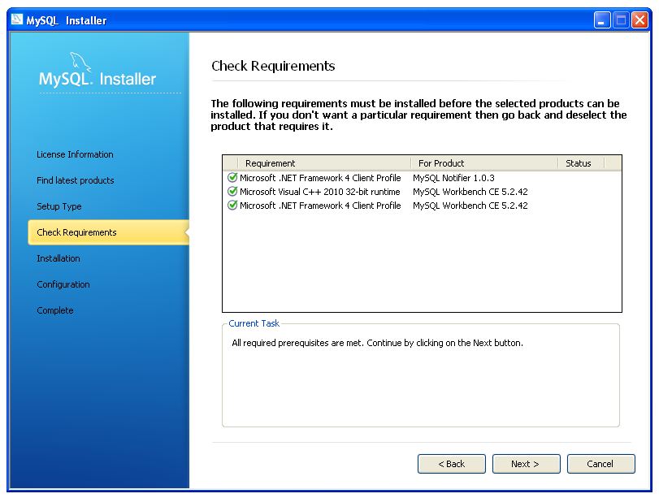This screenshot has height=498, width=659.
Task: Click the green checkmark for Visual C++ runtime row
Action: coord(232,191)
